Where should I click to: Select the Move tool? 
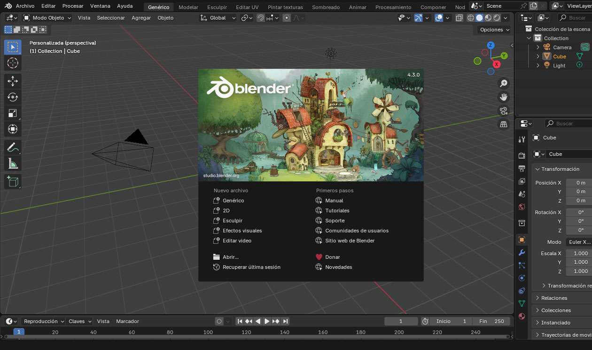tap(13, 81)
